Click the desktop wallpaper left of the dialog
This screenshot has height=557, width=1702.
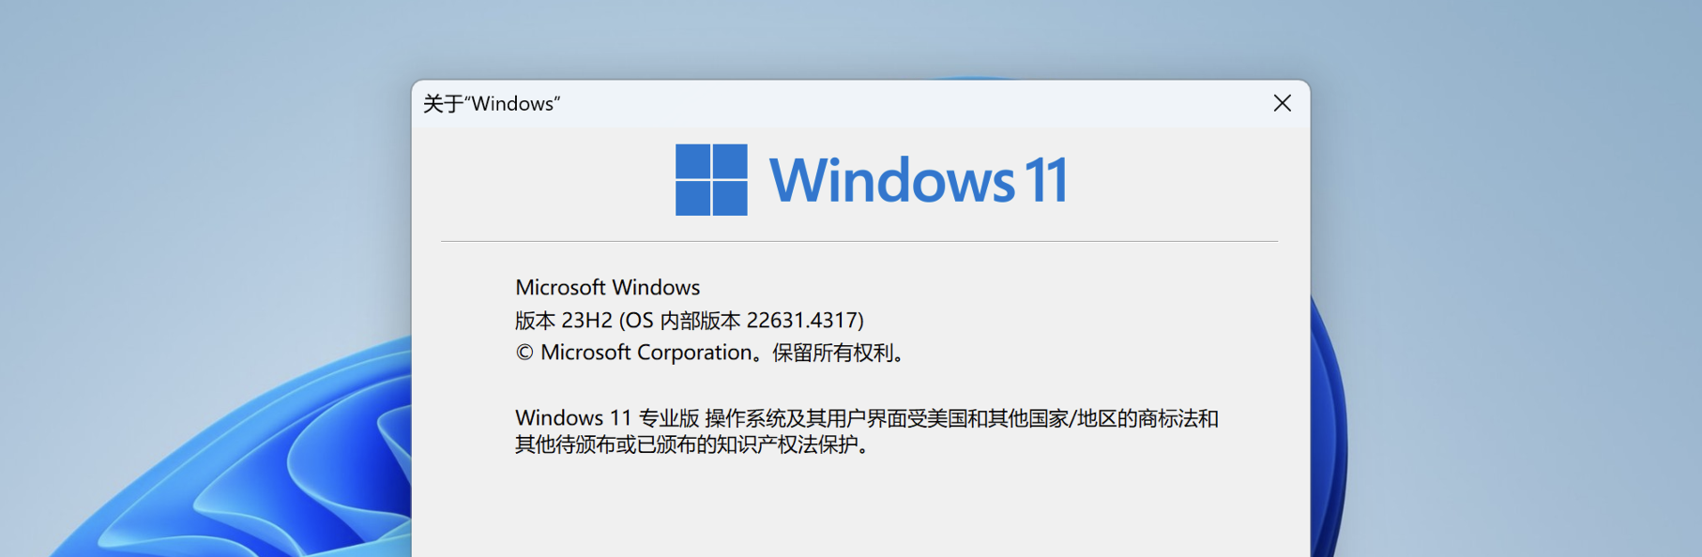click(188, 188)
